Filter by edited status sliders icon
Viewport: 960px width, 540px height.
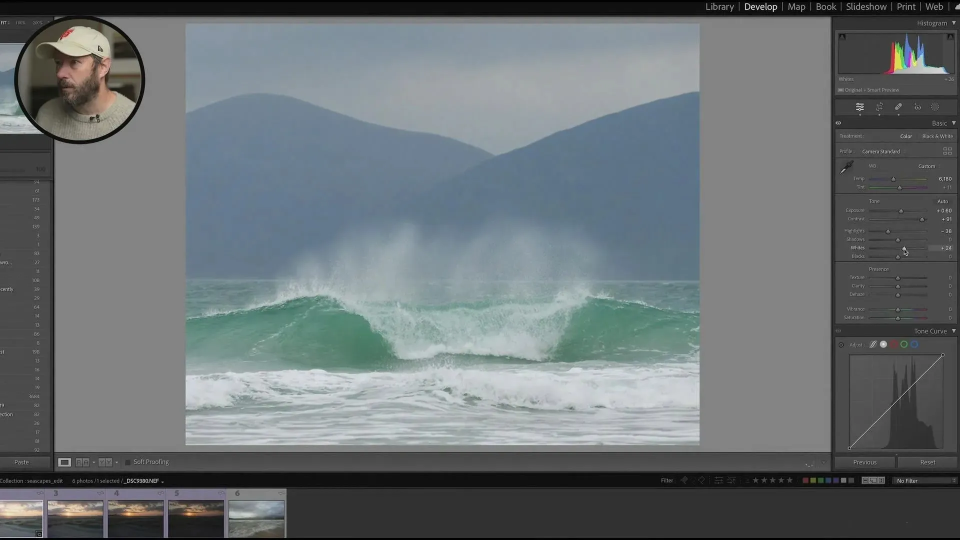718,480
